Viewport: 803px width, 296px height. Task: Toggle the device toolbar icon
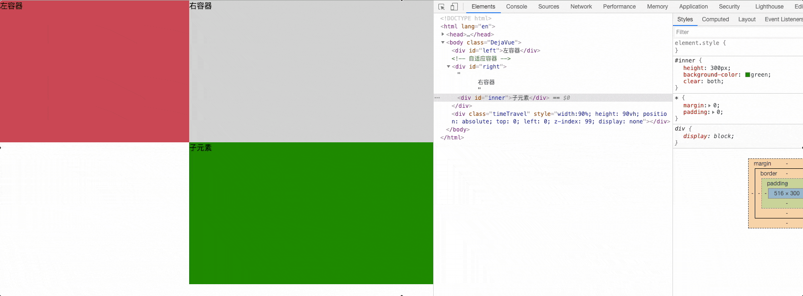[x=454, y=7]
